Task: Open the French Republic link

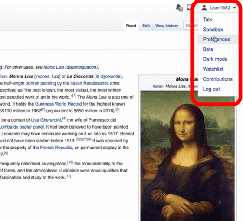Action: [56, 148]
